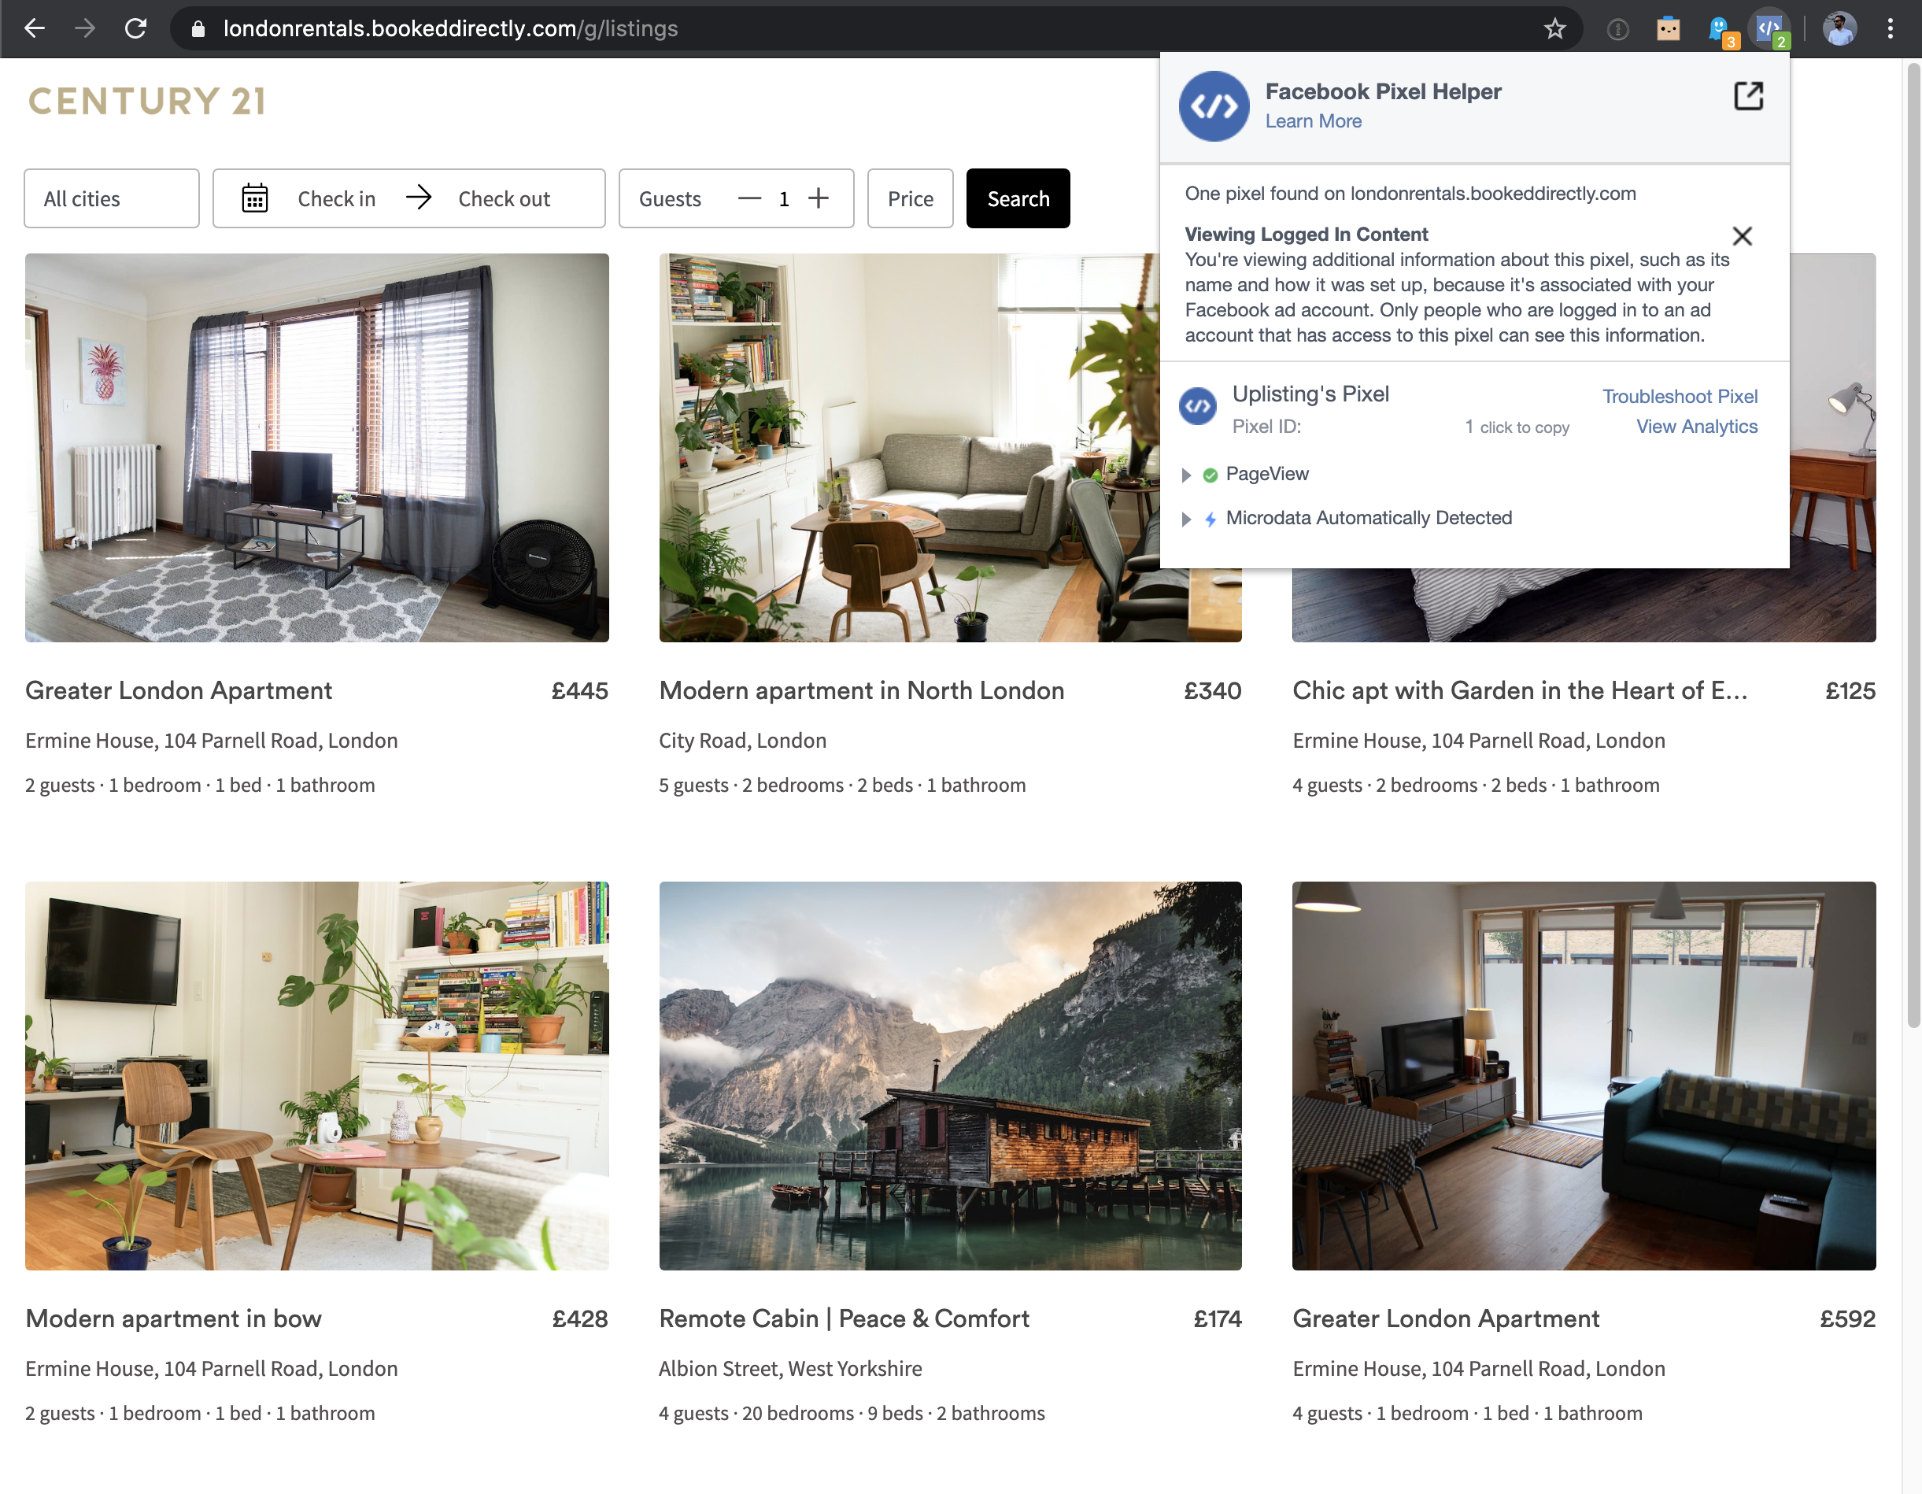The width and height of the screenshot is (1922, 1494).
Task: Open Remote Cabin listing photo
Action: coord(949,1075)
